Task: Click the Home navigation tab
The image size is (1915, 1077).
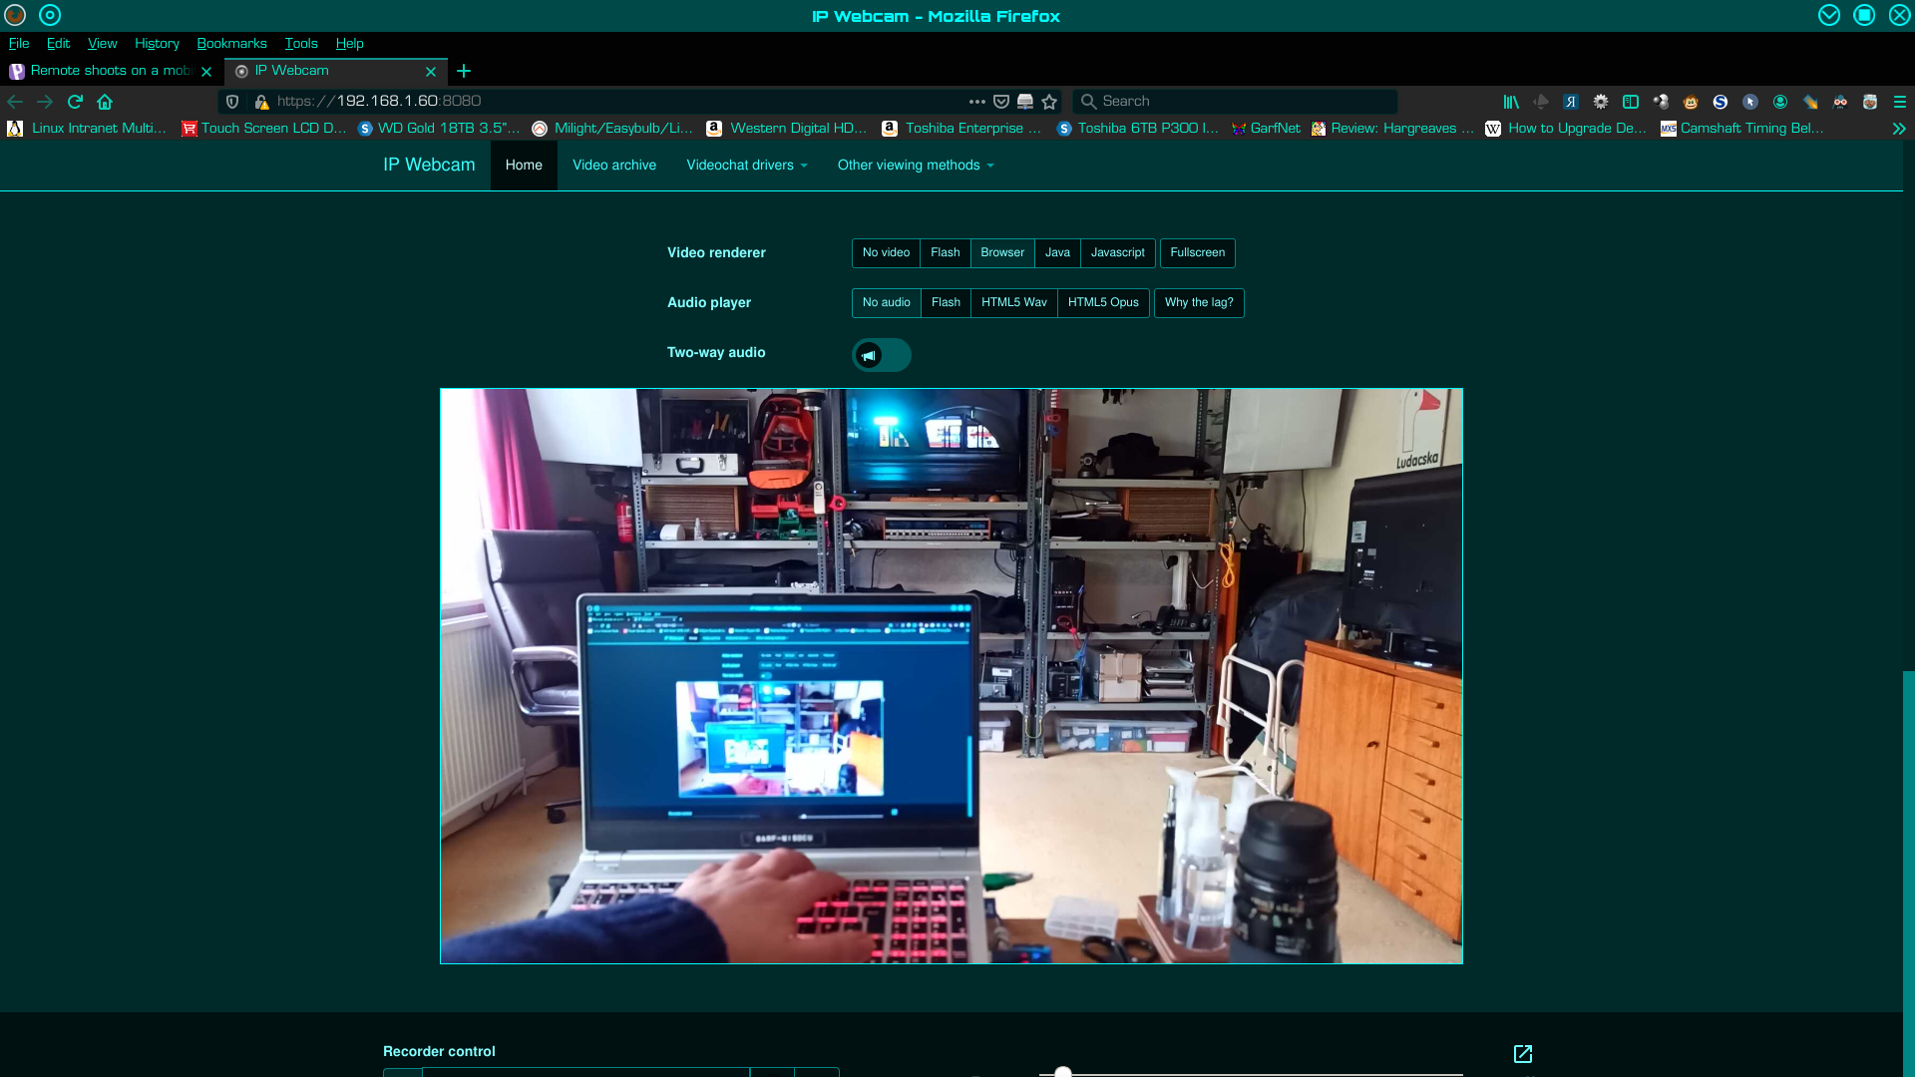Action: 524,165
